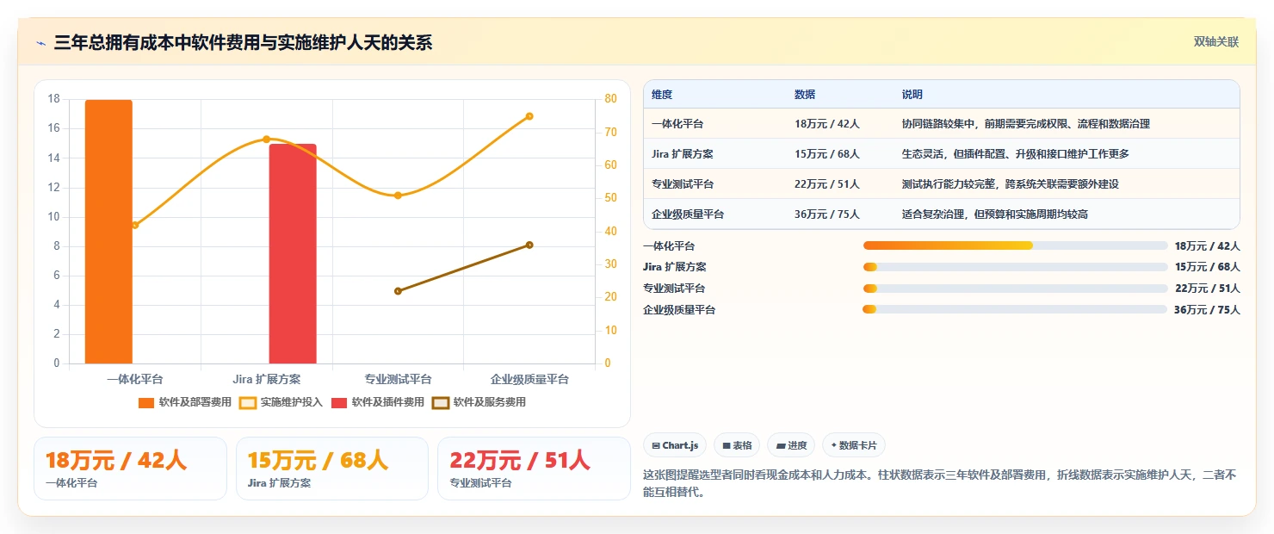Click the 双轴关联 label in header
The width and height of the screenshot is (1274, 534).
click(x=1215, y=42)
